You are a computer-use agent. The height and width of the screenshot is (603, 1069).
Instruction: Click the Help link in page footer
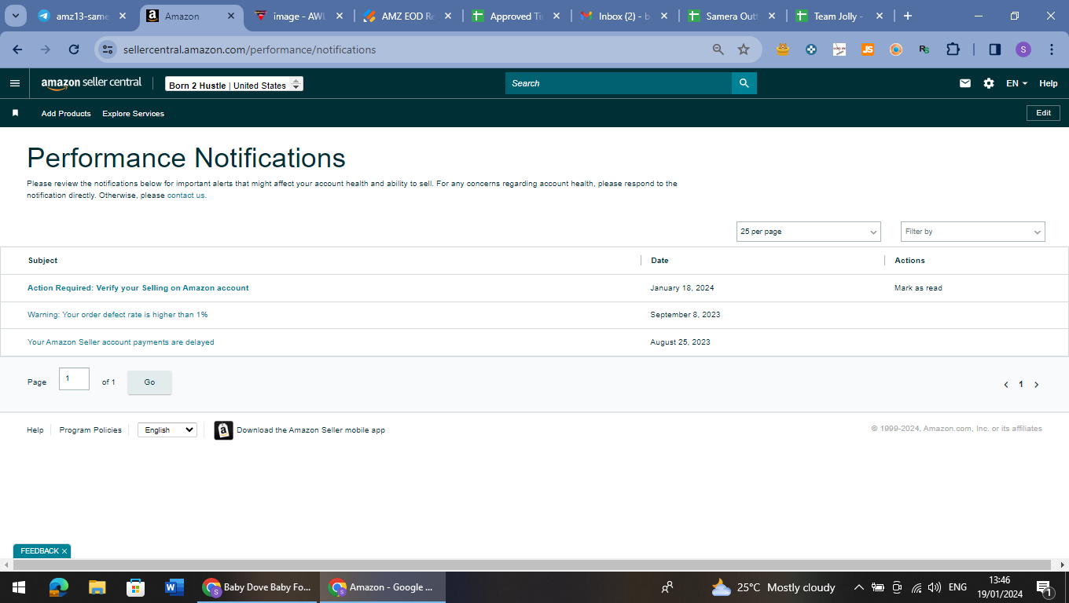coord(35,430)
